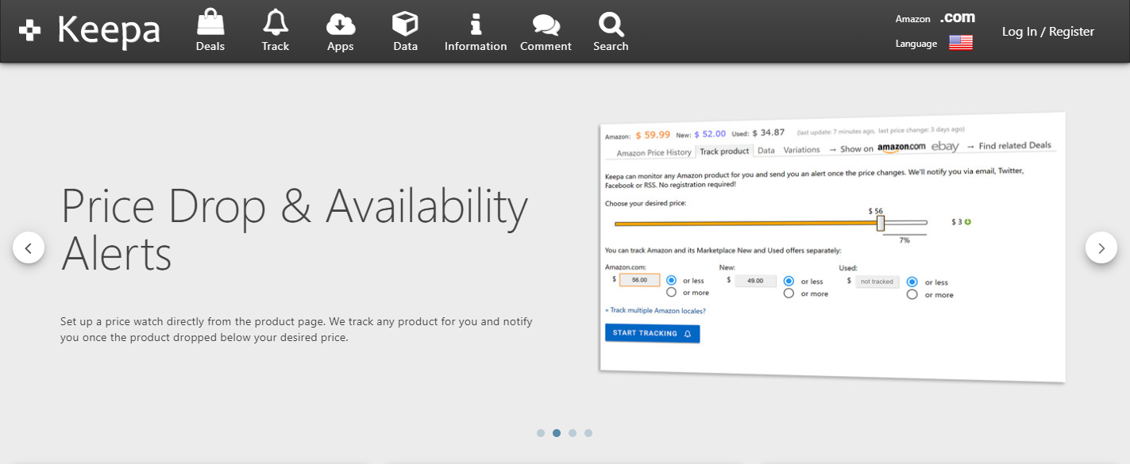The width and height of the screenshot is (1130, 464).
Task: Open the Track bell icon
Action: click(276, 23)
